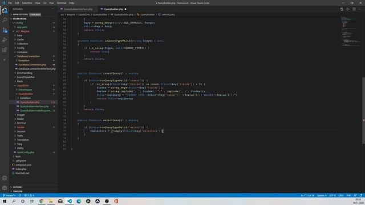Open the Extensions view
Image resolution: width=365 pixels, height=205 pixels.
pos(5,50)
